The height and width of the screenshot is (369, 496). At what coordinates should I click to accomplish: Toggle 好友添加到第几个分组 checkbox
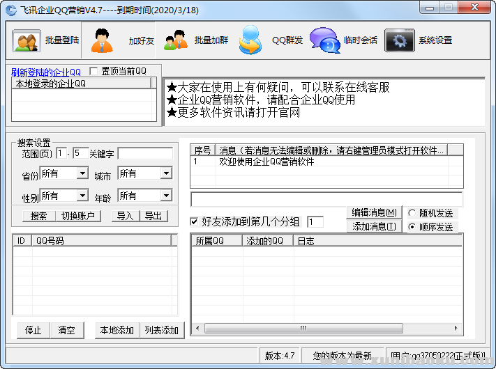pos(194,222)
